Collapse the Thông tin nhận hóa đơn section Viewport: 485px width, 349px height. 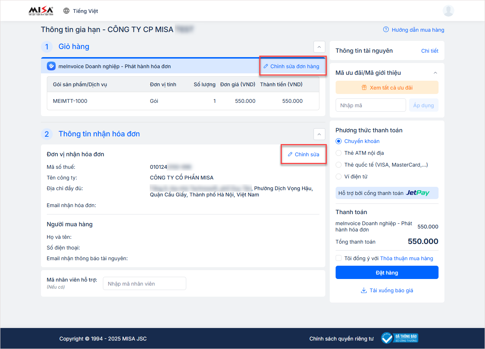coord(319,134)
